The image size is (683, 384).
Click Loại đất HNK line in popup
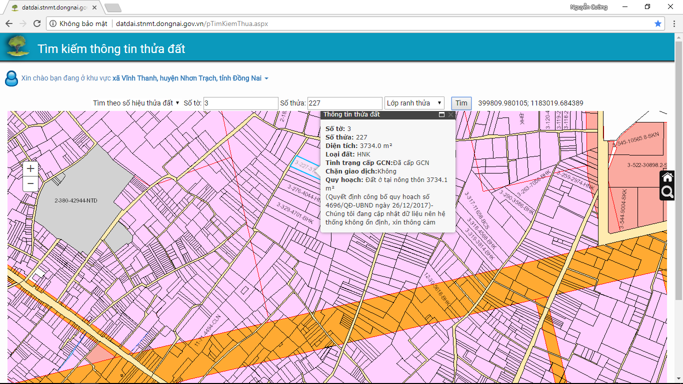pos(348,154)
